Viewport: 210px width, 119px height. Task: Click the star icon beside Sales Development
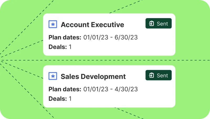pos(53,76)
